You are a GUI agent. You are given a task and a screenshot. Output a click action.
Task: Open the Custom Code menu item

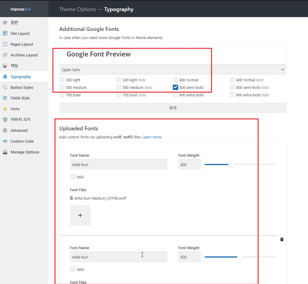(x=22, y=141)
